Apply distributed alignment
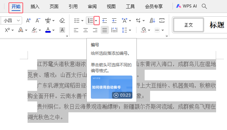Viewport: 227px width, 130px height. pos(114,30)
